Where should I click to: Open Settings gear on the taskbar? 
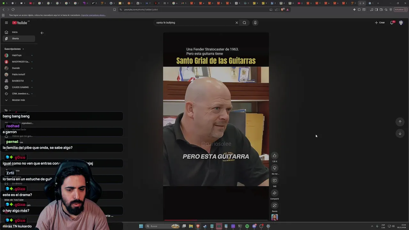click(268, 226)
